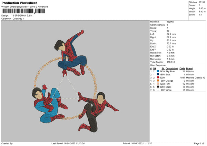Click the 'Created By:' footer label
Viewport: 207px width, 146px height.
coord(7,143)
